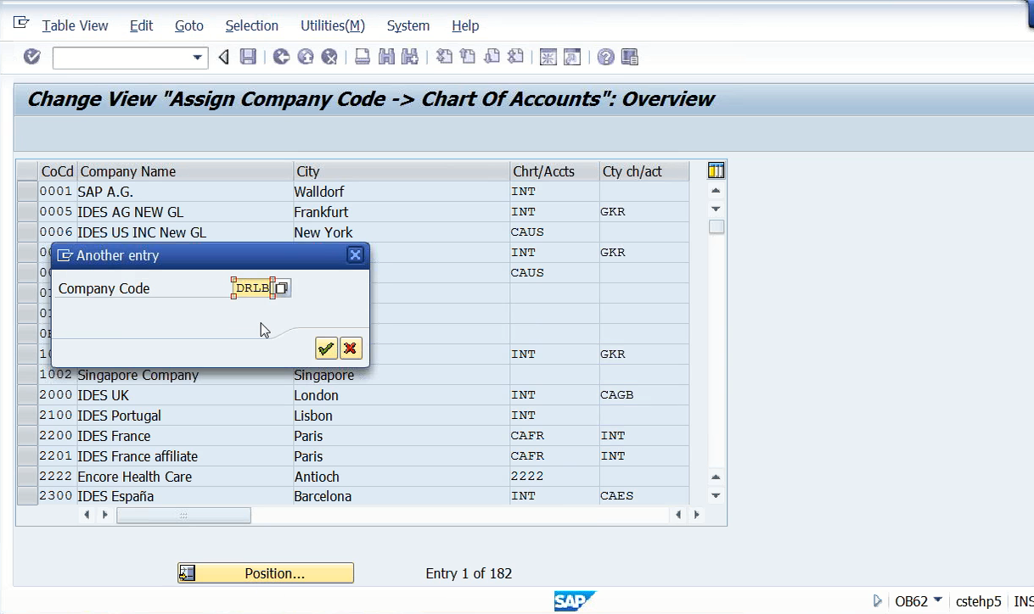Click the Print icon
The image size is (1034, 614).
point(362,57)
